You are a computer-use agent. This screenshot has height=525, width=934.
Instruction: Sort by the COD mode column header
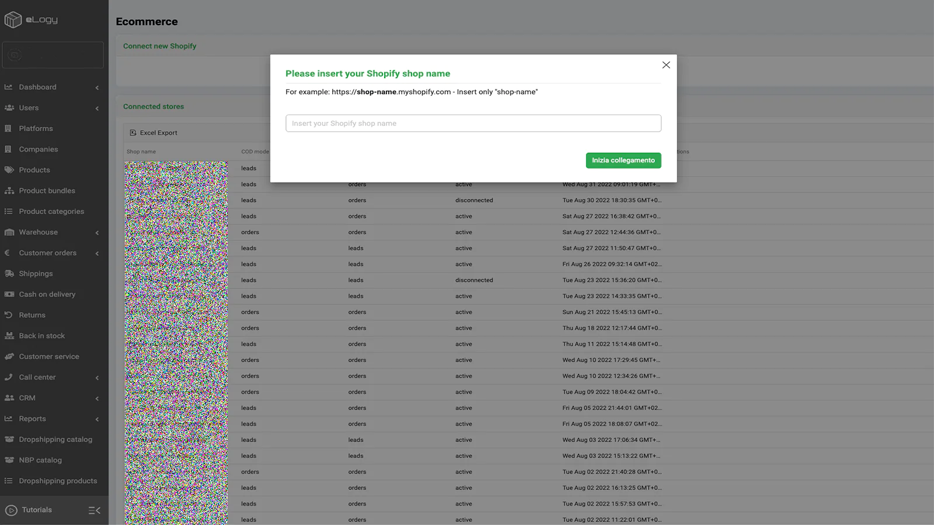click(255, 152)
